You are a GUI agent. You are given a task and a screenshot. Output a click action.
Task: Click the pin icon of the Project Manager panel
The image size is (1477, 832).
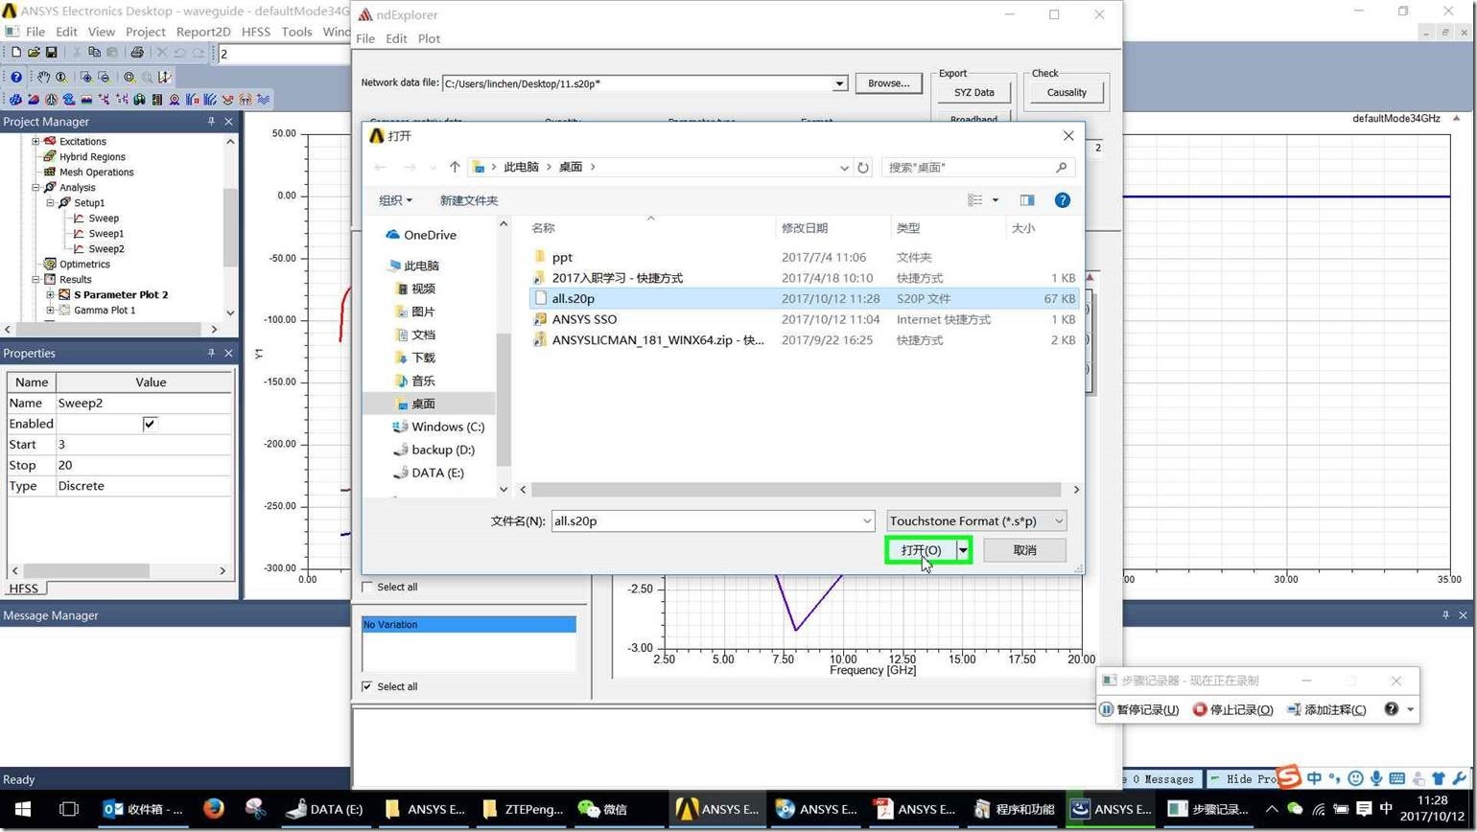[x=211, y=122]
